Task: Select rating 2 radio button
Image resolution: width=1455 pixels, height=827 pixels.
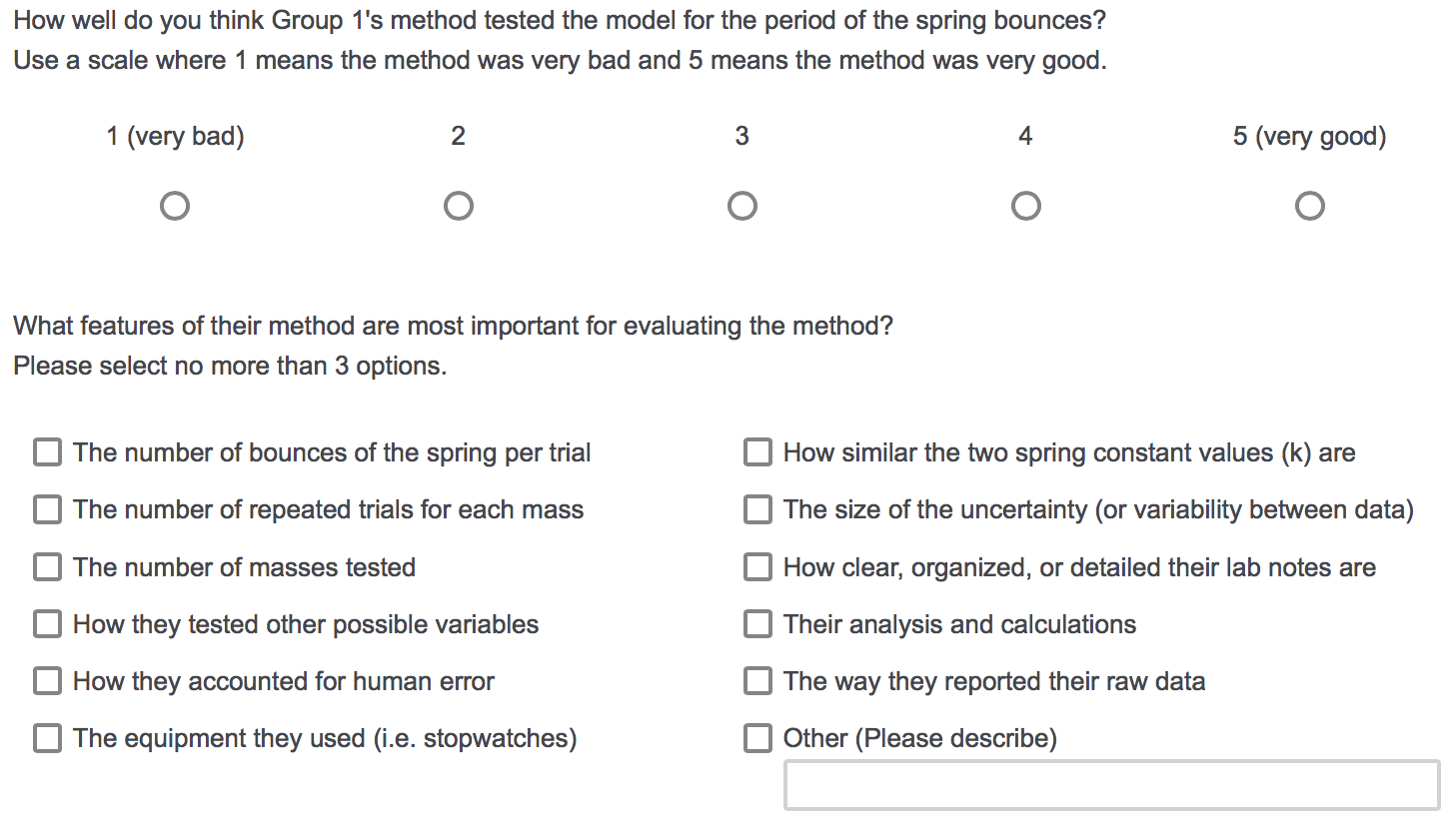Action: click(x=459, y=207)
